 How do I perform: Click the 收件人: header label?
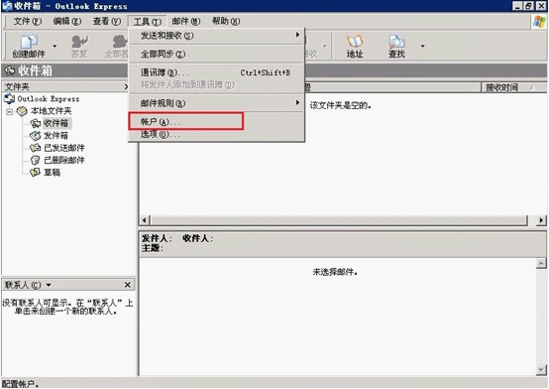tap(197, 238)
